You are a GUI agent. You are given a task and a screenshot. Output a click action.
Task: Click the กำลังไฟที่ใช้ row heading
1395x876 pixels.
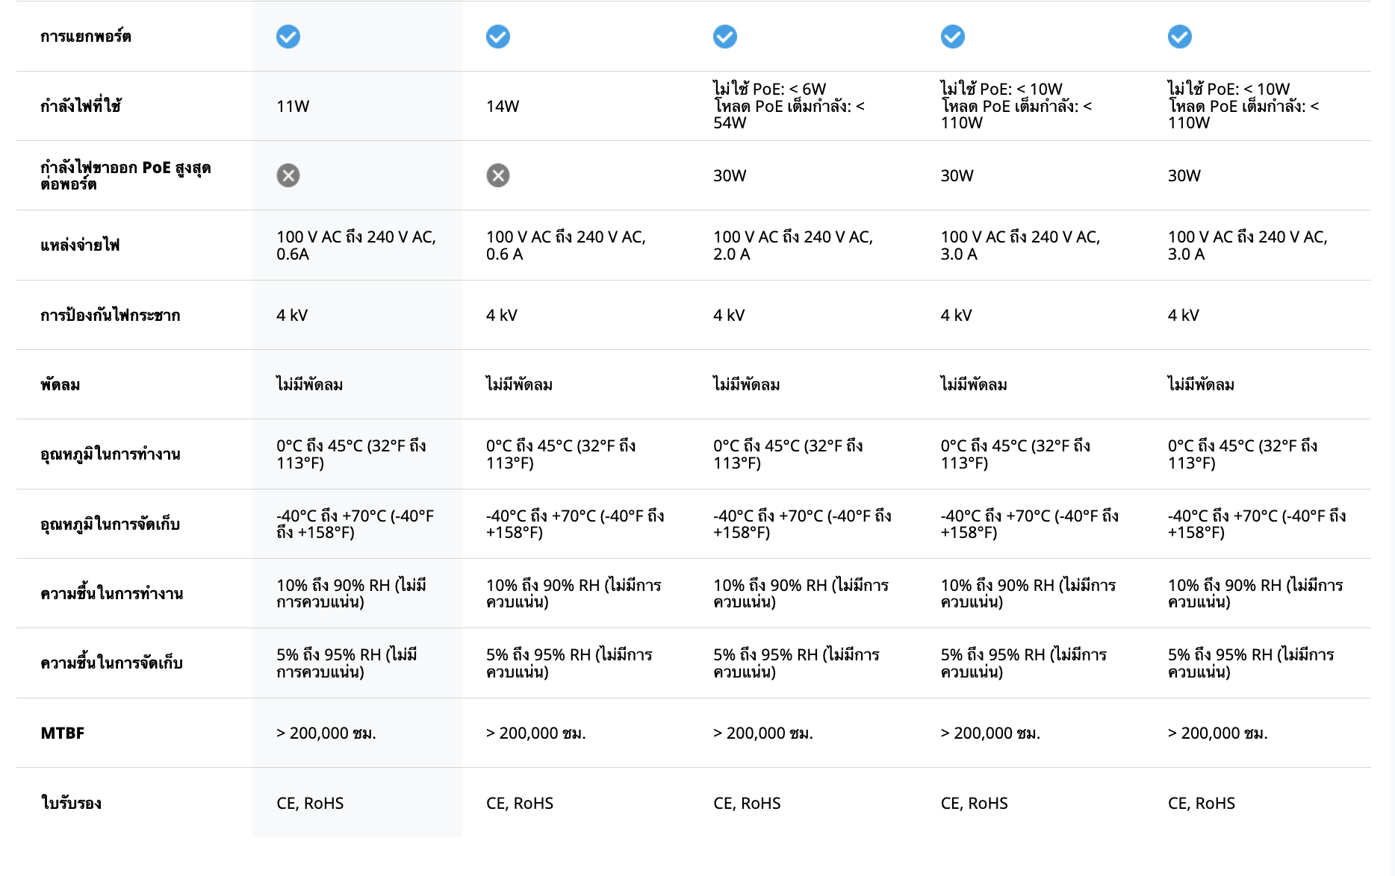(81, 106)
